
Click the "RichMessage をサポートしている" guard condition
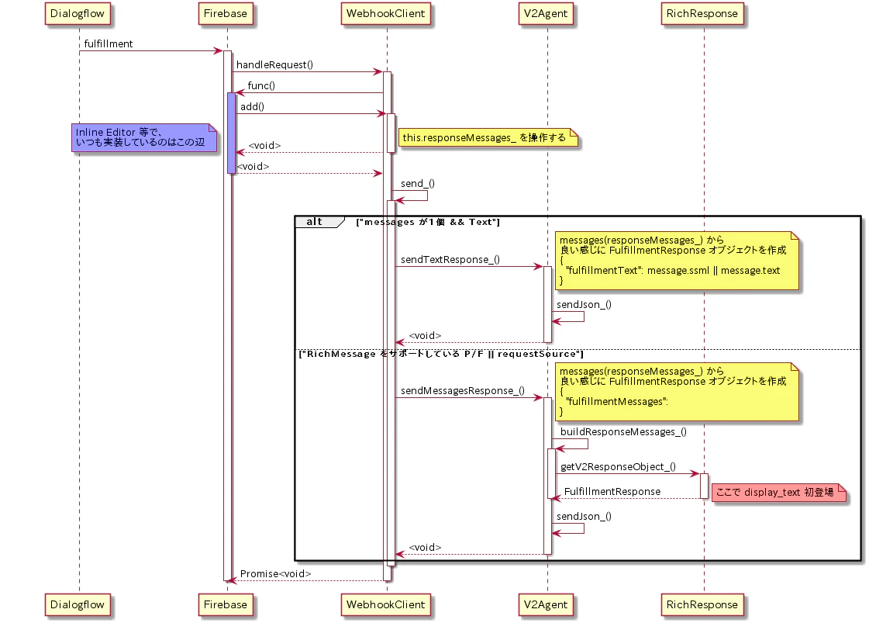440,354
